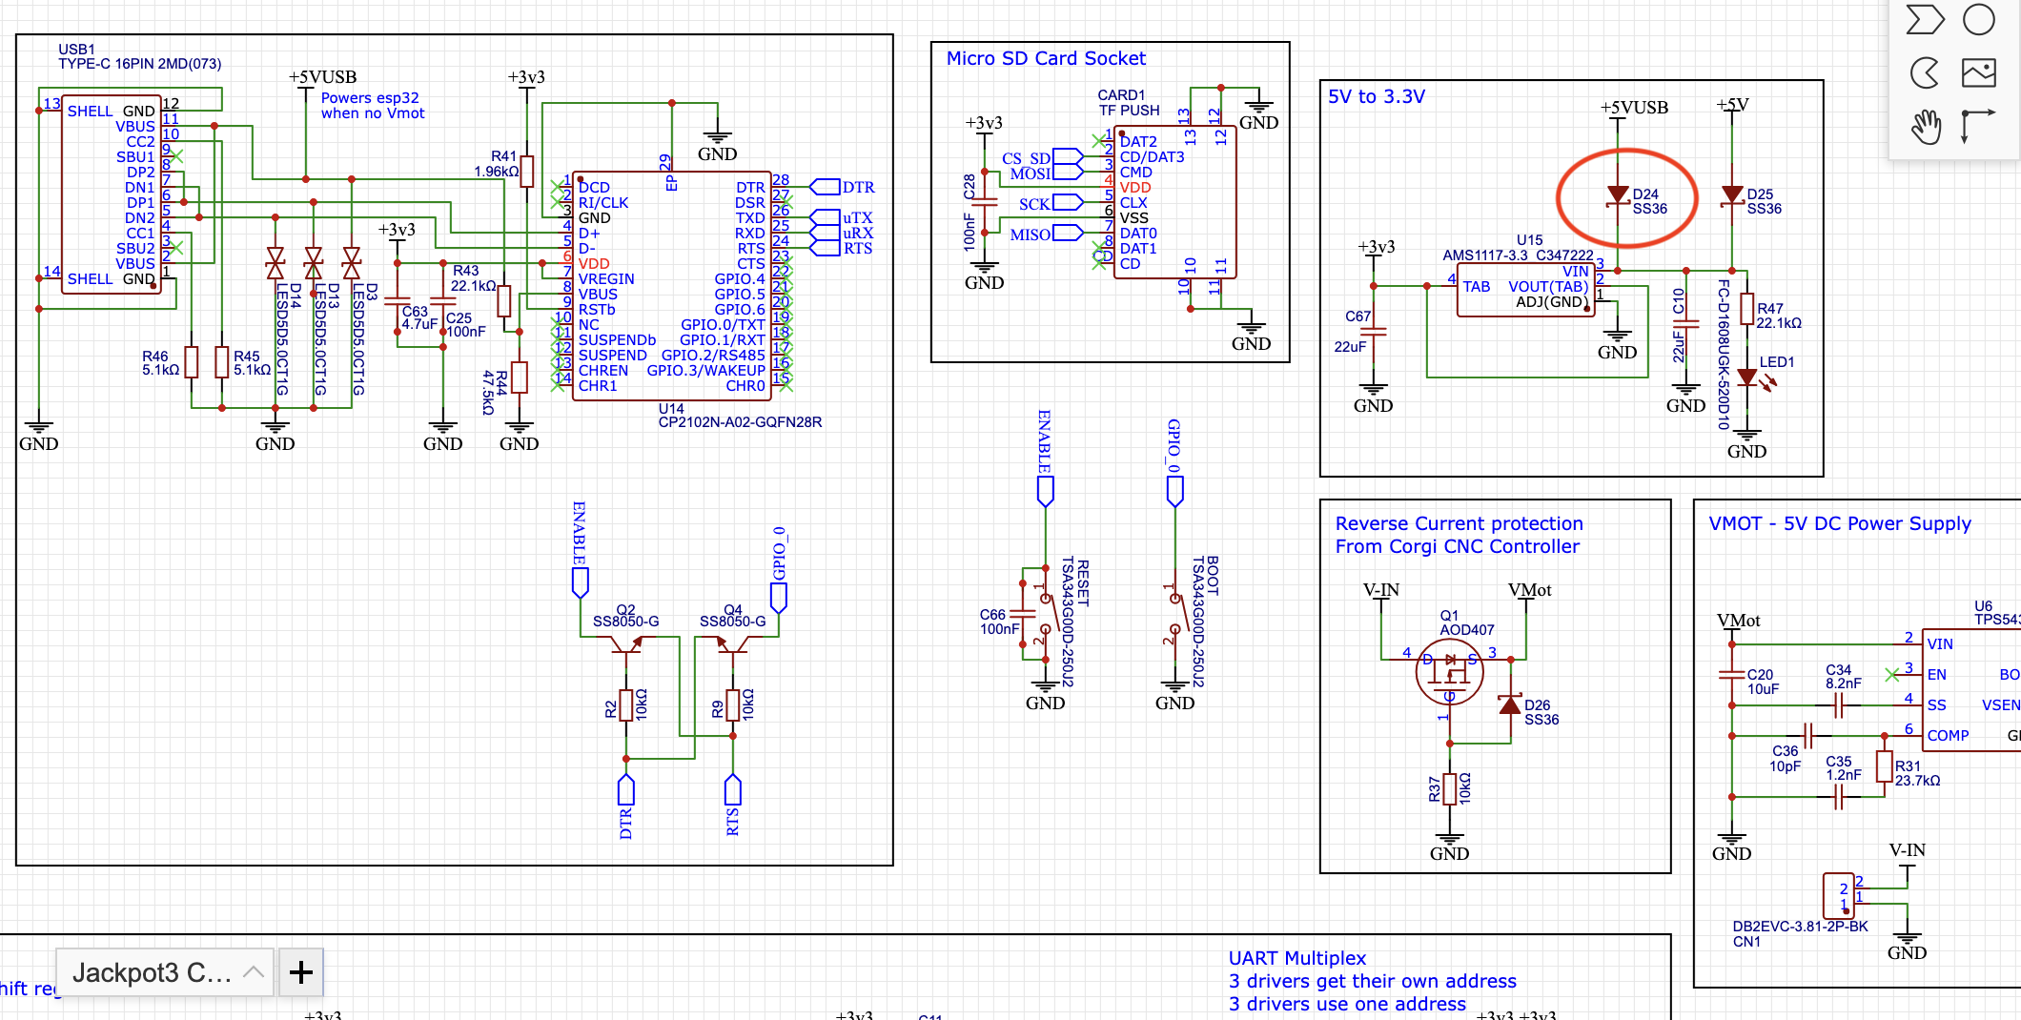Select the Q1 AOD407 MOSFET symbol
Screen dimensions: 2021x1020
(1449, 672)
